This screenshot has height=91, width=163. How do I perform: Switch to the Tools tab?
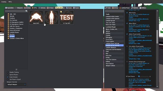coord(108,8)
